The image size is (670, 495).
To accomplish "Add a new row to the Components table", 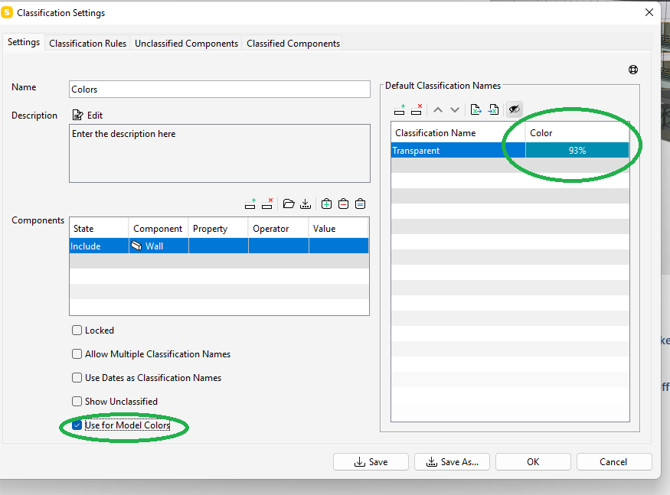I will [x=250, y=204].
